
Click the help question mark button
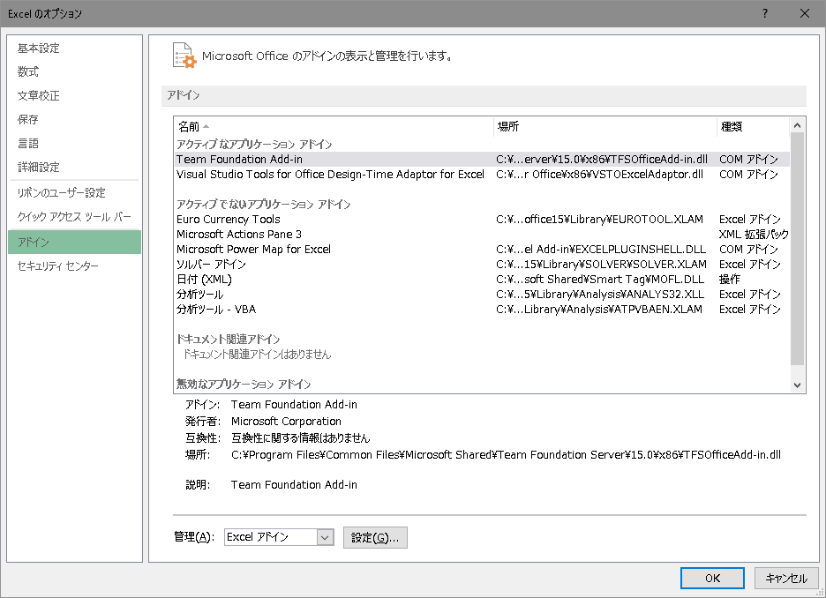(x=765, y=14)
